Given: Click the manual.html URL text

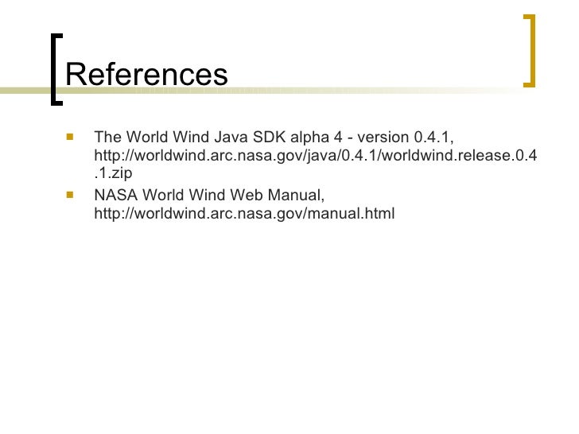Looking at the screenshot, I should click(244, 213).
